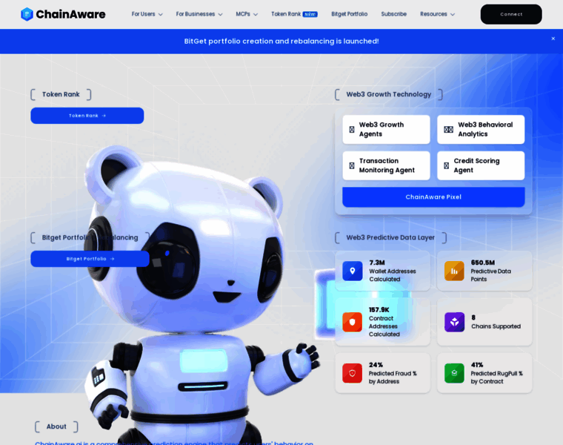Open the Web3 Growth Agents card
The width and height of the screenshot is (563, 445).
tap(386, 129)
